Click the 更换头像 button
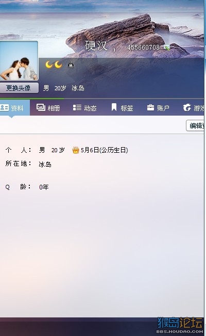Screen dimensions: 206x336 tap(19, 88)
